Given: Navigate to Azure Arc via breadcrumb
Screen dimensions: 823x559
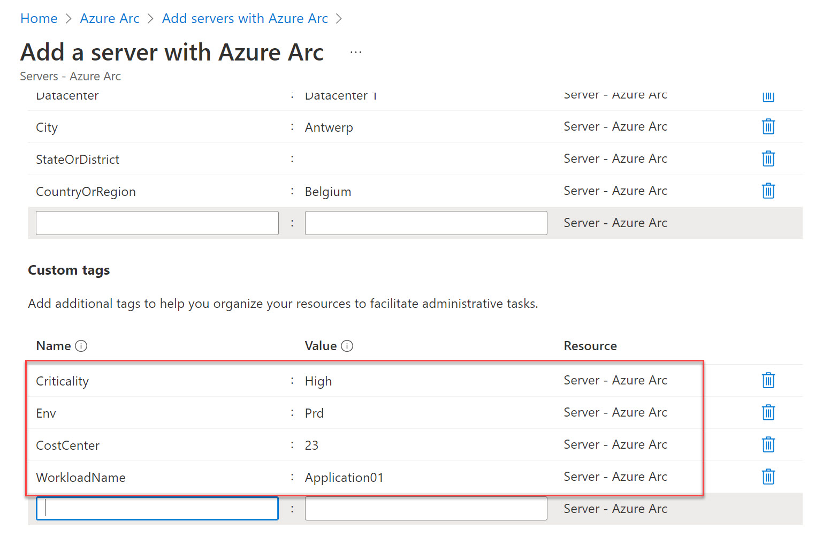Looking at the screenshot, I should click(x=109, y=18).
